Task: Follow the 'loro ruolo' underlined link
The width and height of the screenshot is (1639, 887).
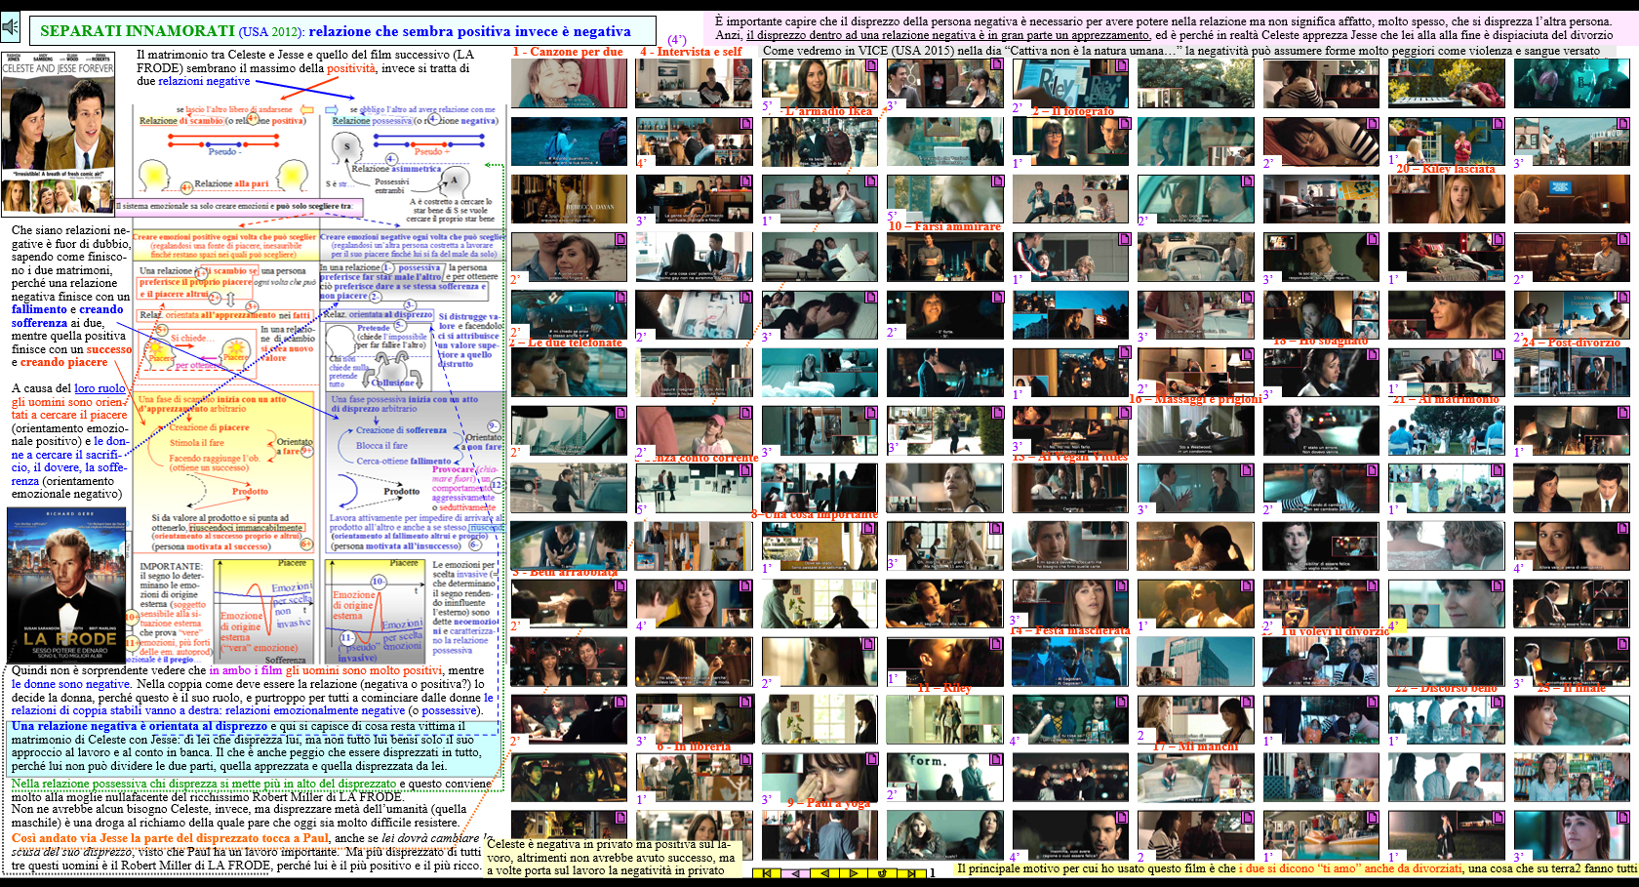Action: 100,388
